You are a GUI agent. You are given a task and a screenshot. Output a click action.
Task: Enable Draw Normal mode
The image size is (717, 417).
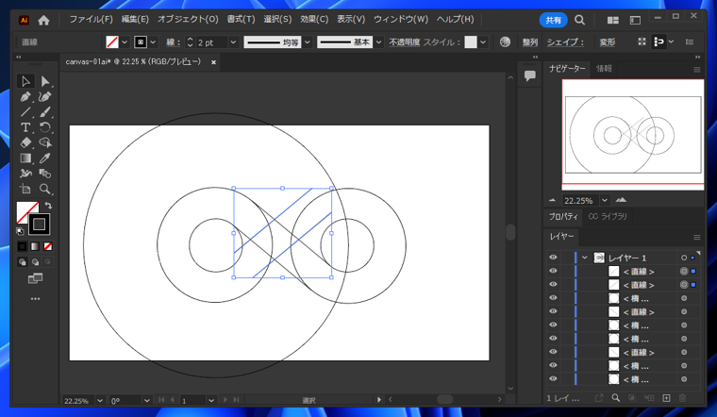coord(22,262)
